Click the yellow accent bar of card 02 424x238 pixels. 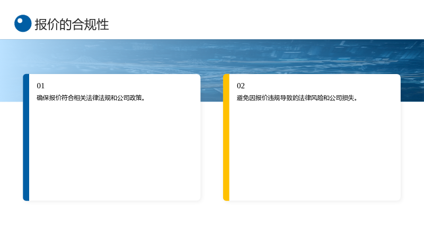226,138
